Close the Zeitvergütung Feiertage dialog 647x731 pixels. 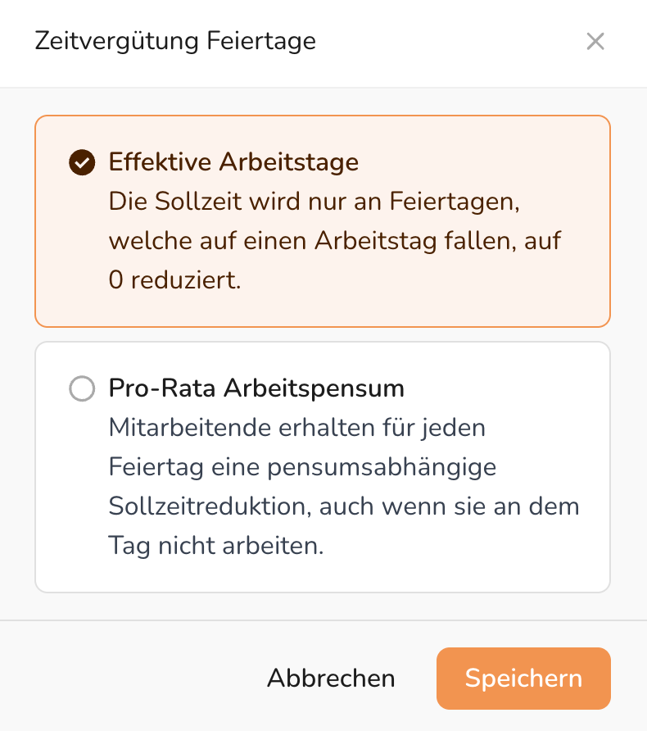(x=595, y=42)
